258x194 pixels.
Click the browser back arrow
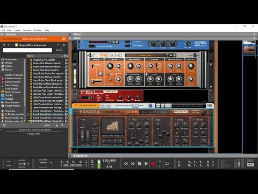(4, 45)
